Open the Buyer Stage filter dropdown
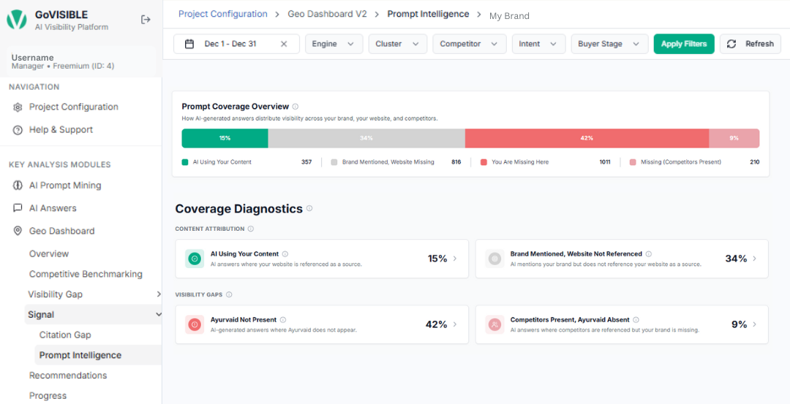 tap(609, 45)
